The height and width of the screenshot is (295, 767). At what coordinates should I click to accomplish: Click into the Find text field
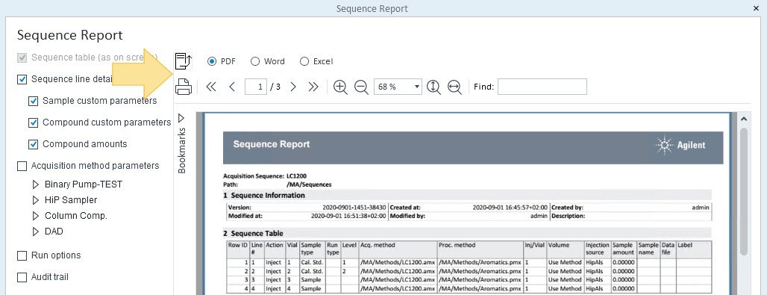(x=542, y=87)
